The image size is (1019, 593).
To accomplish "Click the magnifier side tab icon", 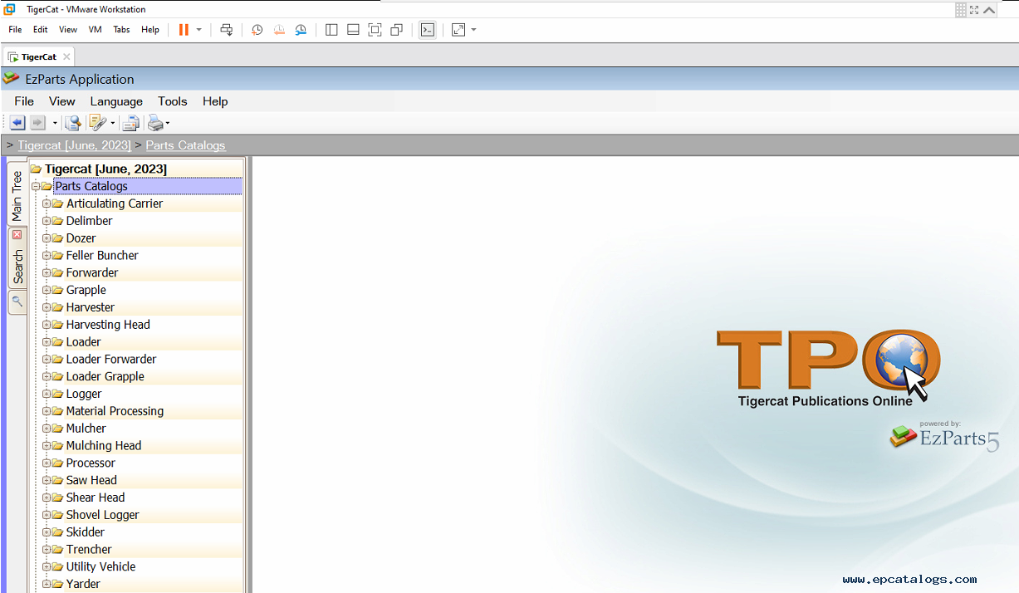I will point(17,301).
